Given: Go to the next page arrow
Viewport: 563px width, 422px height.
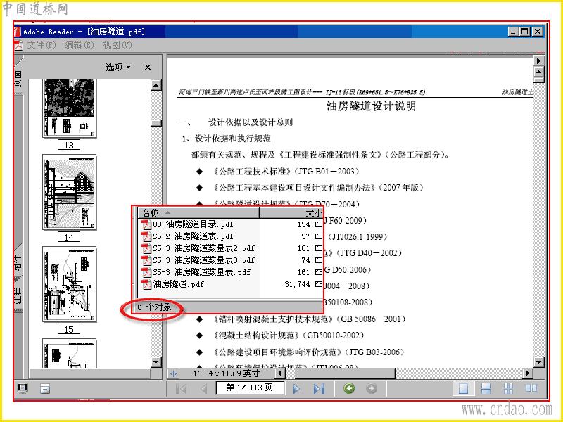Looking at the screenshot, I should click(296, 389).
